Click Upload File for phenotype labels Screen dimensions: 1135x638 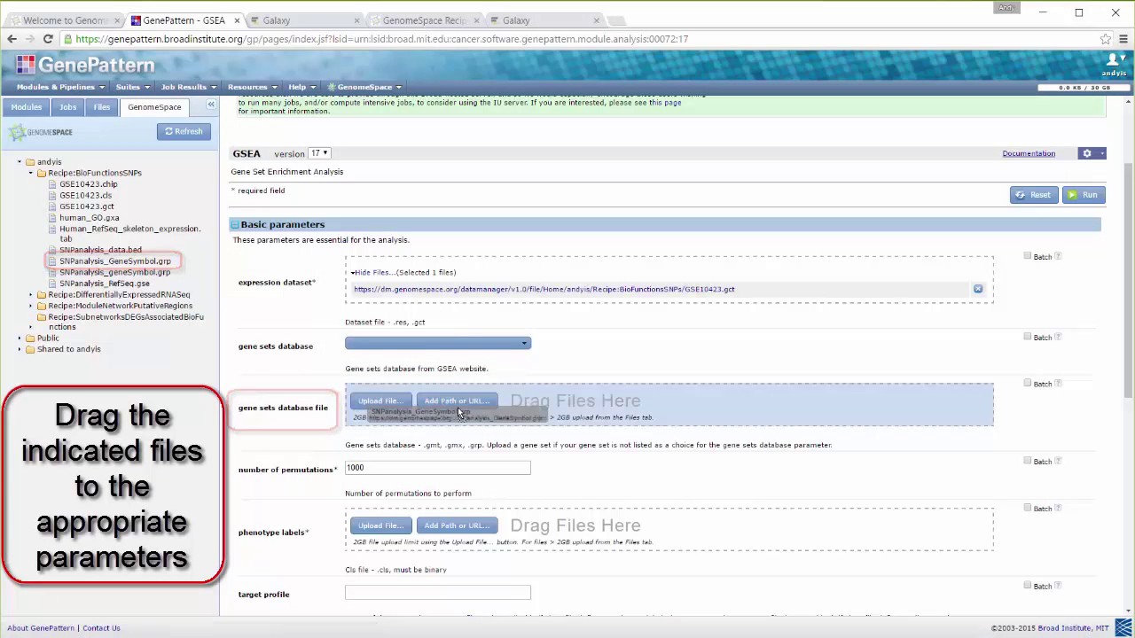coord(380,525)
